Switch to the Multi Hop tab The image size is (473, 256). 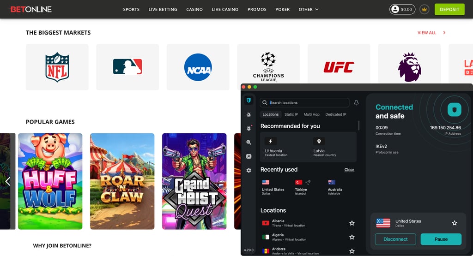tap(312, 114)
